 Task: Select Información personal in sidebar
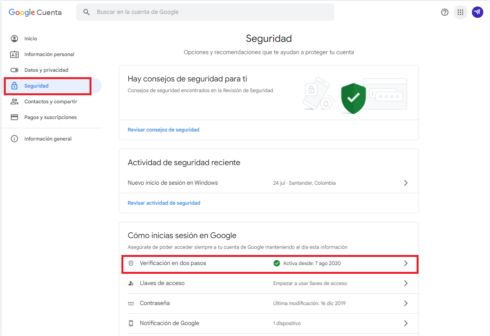tap(49, 55)
